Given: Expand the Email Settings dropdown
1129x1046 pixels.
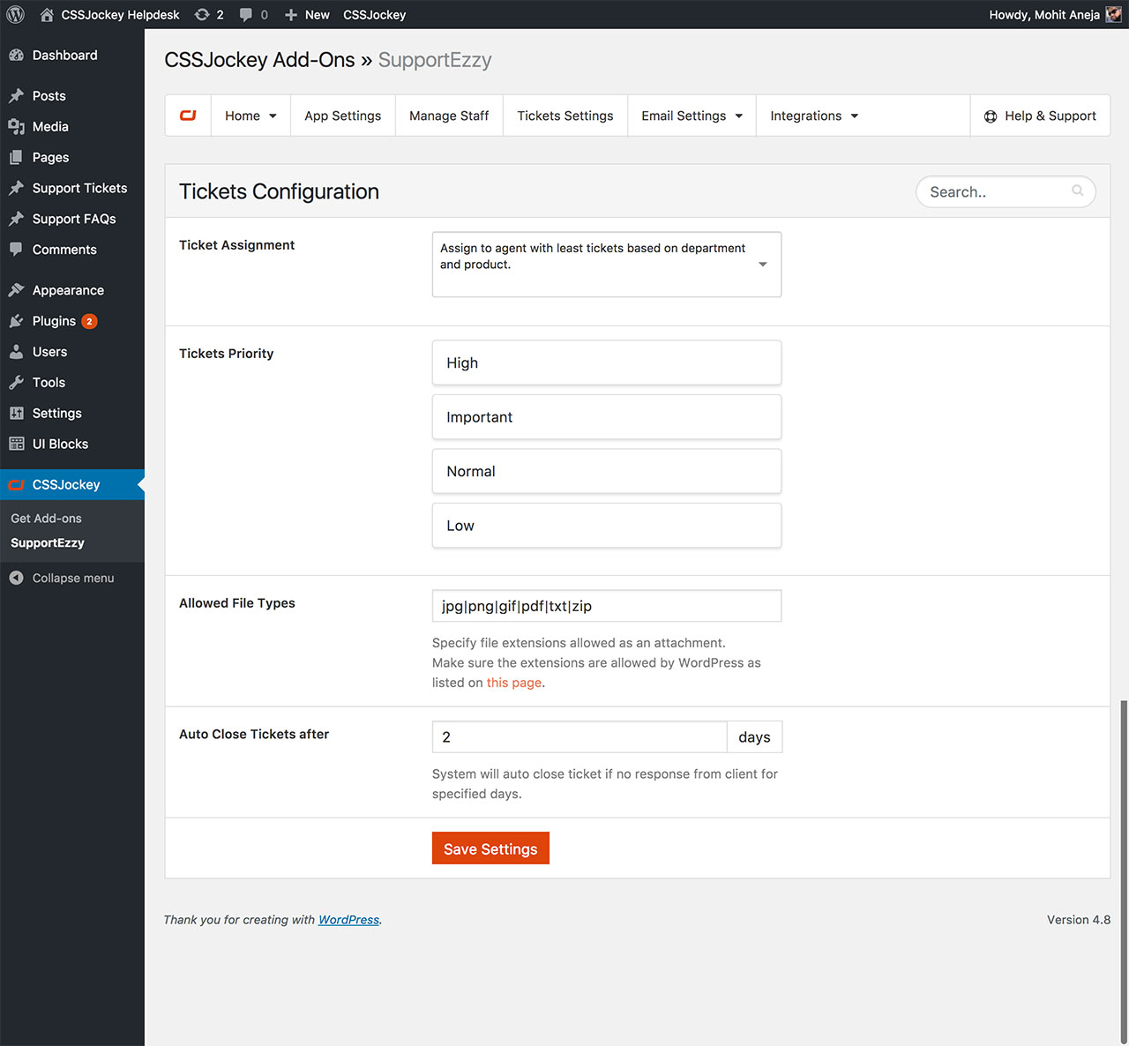Looking at the screenshot, I should point(692,116).
